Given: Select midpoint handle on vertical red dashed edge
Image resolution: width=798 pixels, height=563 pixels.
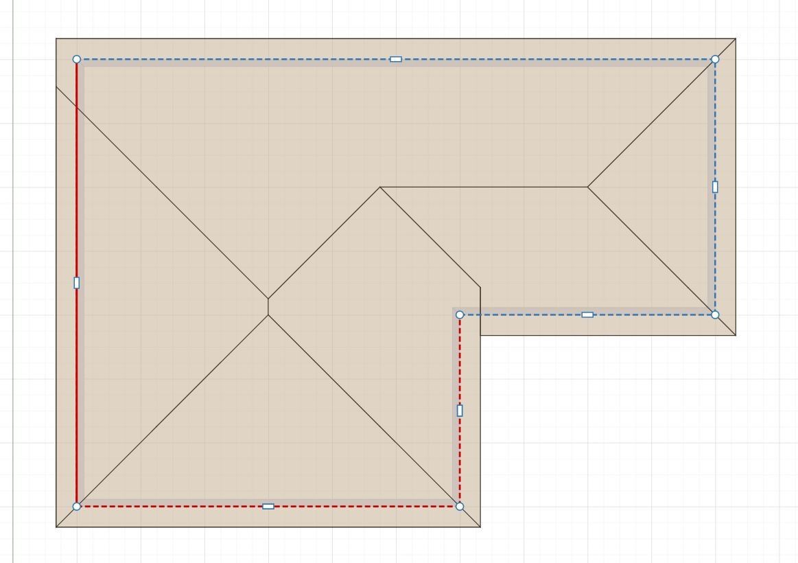Looking at the screenshot, I should point(460,411).
